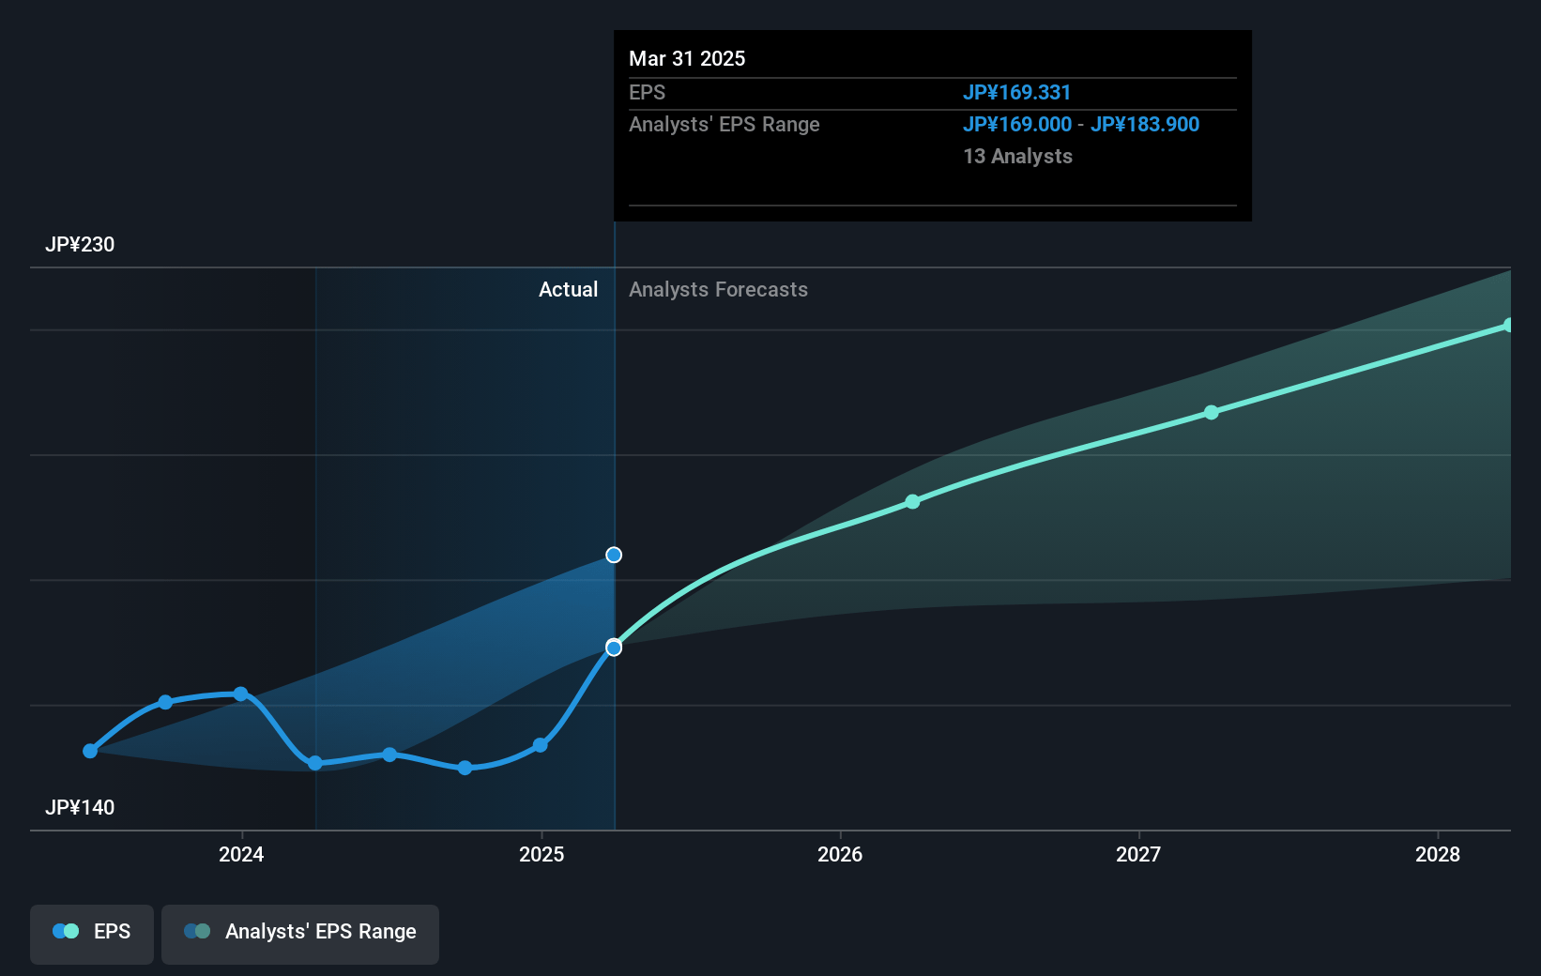Click the EPS row label in tooltip
Viewport: 1541px width, 976px height.
tap(647, 93)
